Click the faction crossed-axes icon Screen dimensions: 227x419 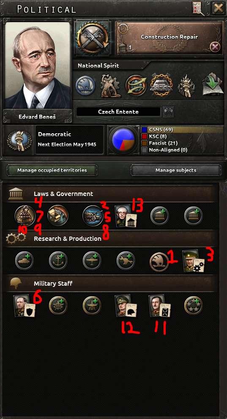(168, 111)
